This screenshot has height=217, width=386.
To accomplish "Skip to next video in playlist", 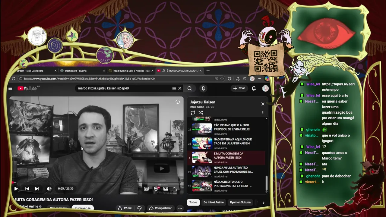I will 37,189.
